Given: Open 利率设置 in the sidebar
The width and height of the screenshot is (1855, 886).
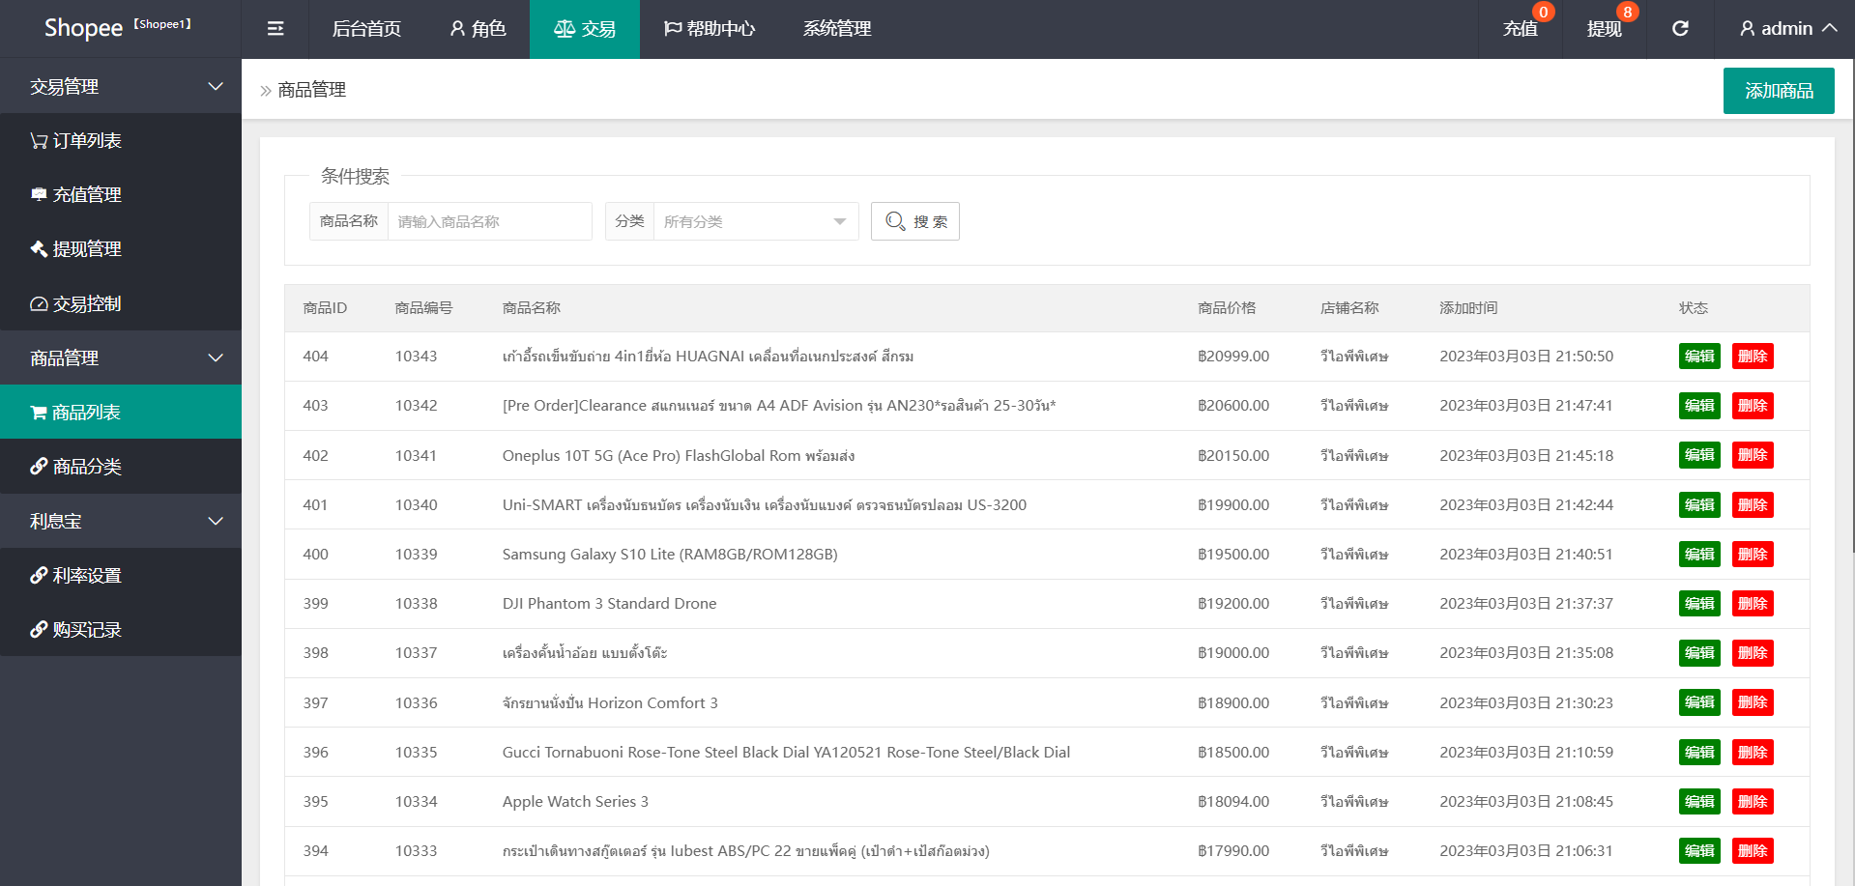Looking at the screenshot, I should point(121,576).
